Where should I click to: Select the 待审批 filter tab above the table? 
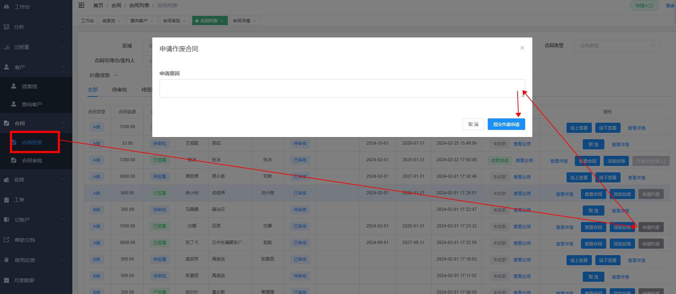[x=120, y=90]
